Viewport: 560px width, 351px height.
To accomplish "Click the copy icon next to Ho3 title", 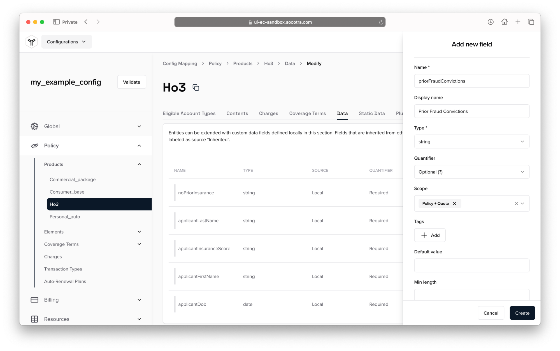I will [x=196, y=88].
